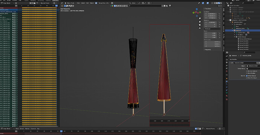Click the Scale Y value field
Viewport: 260px width, 135px height.
coord(210,35)
